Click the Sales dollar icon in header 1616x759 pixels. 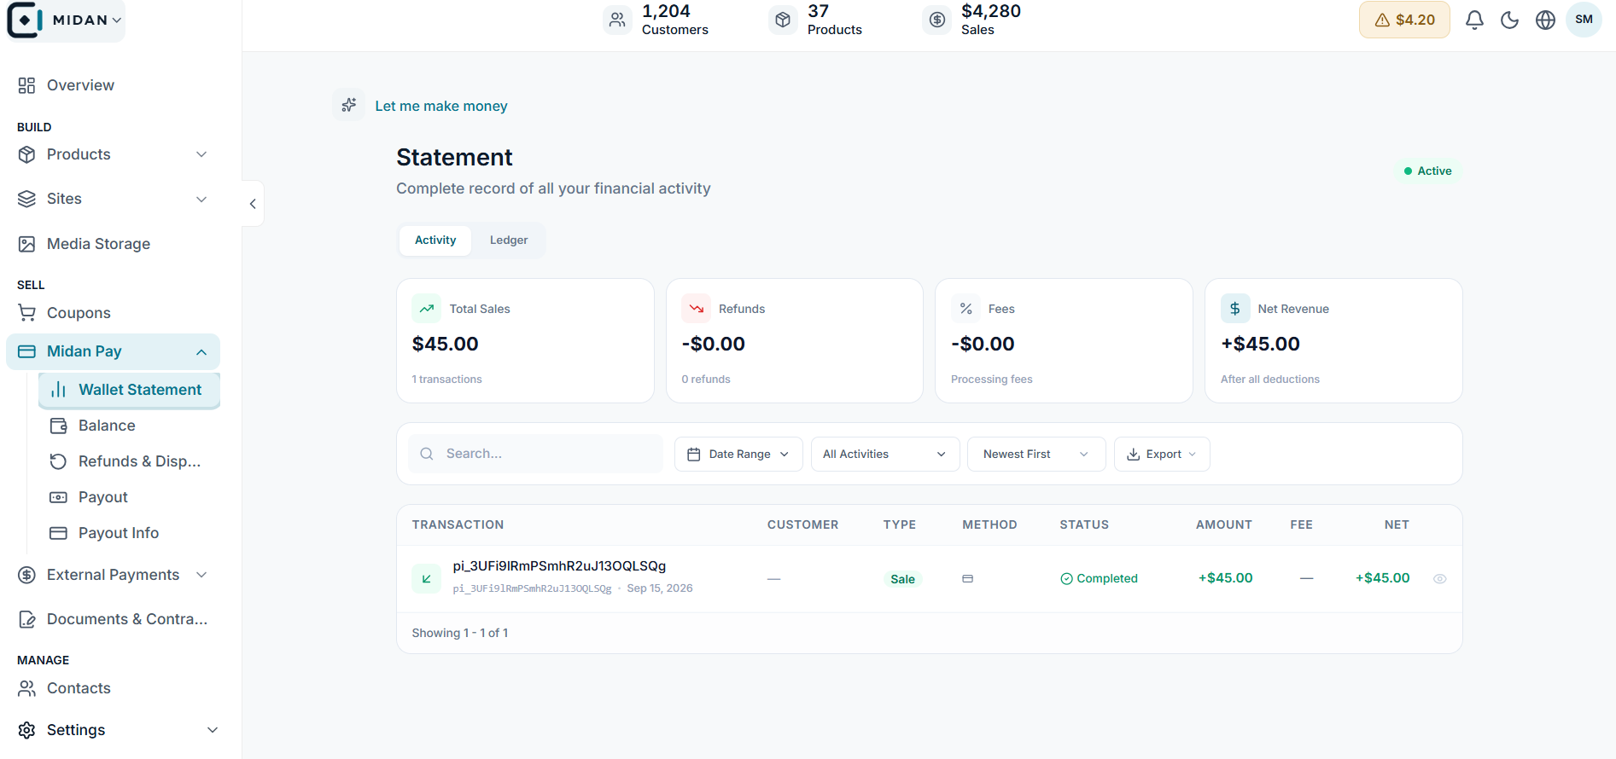[937, 20]
